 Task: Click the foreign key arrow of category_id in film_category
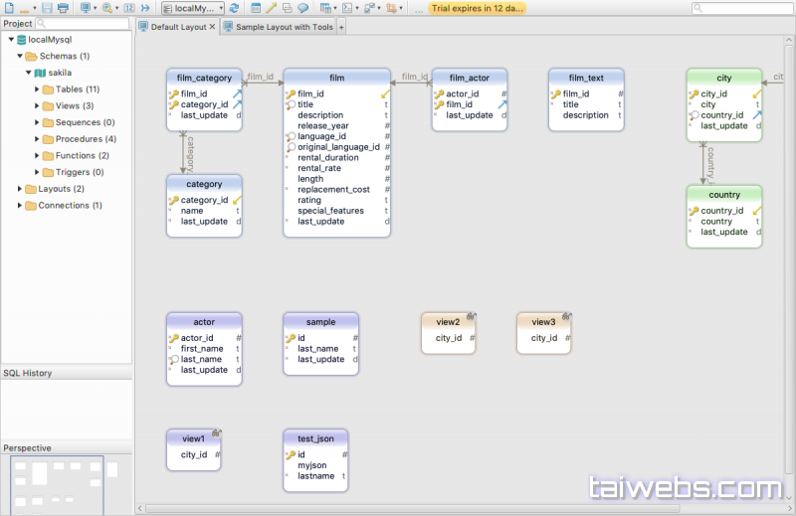point(237,104)
